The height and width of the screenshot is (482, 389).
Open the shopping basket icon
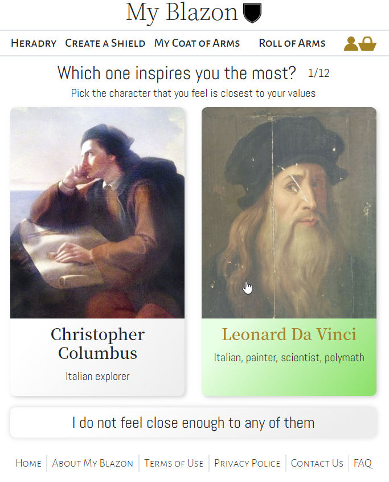[368, 43]
